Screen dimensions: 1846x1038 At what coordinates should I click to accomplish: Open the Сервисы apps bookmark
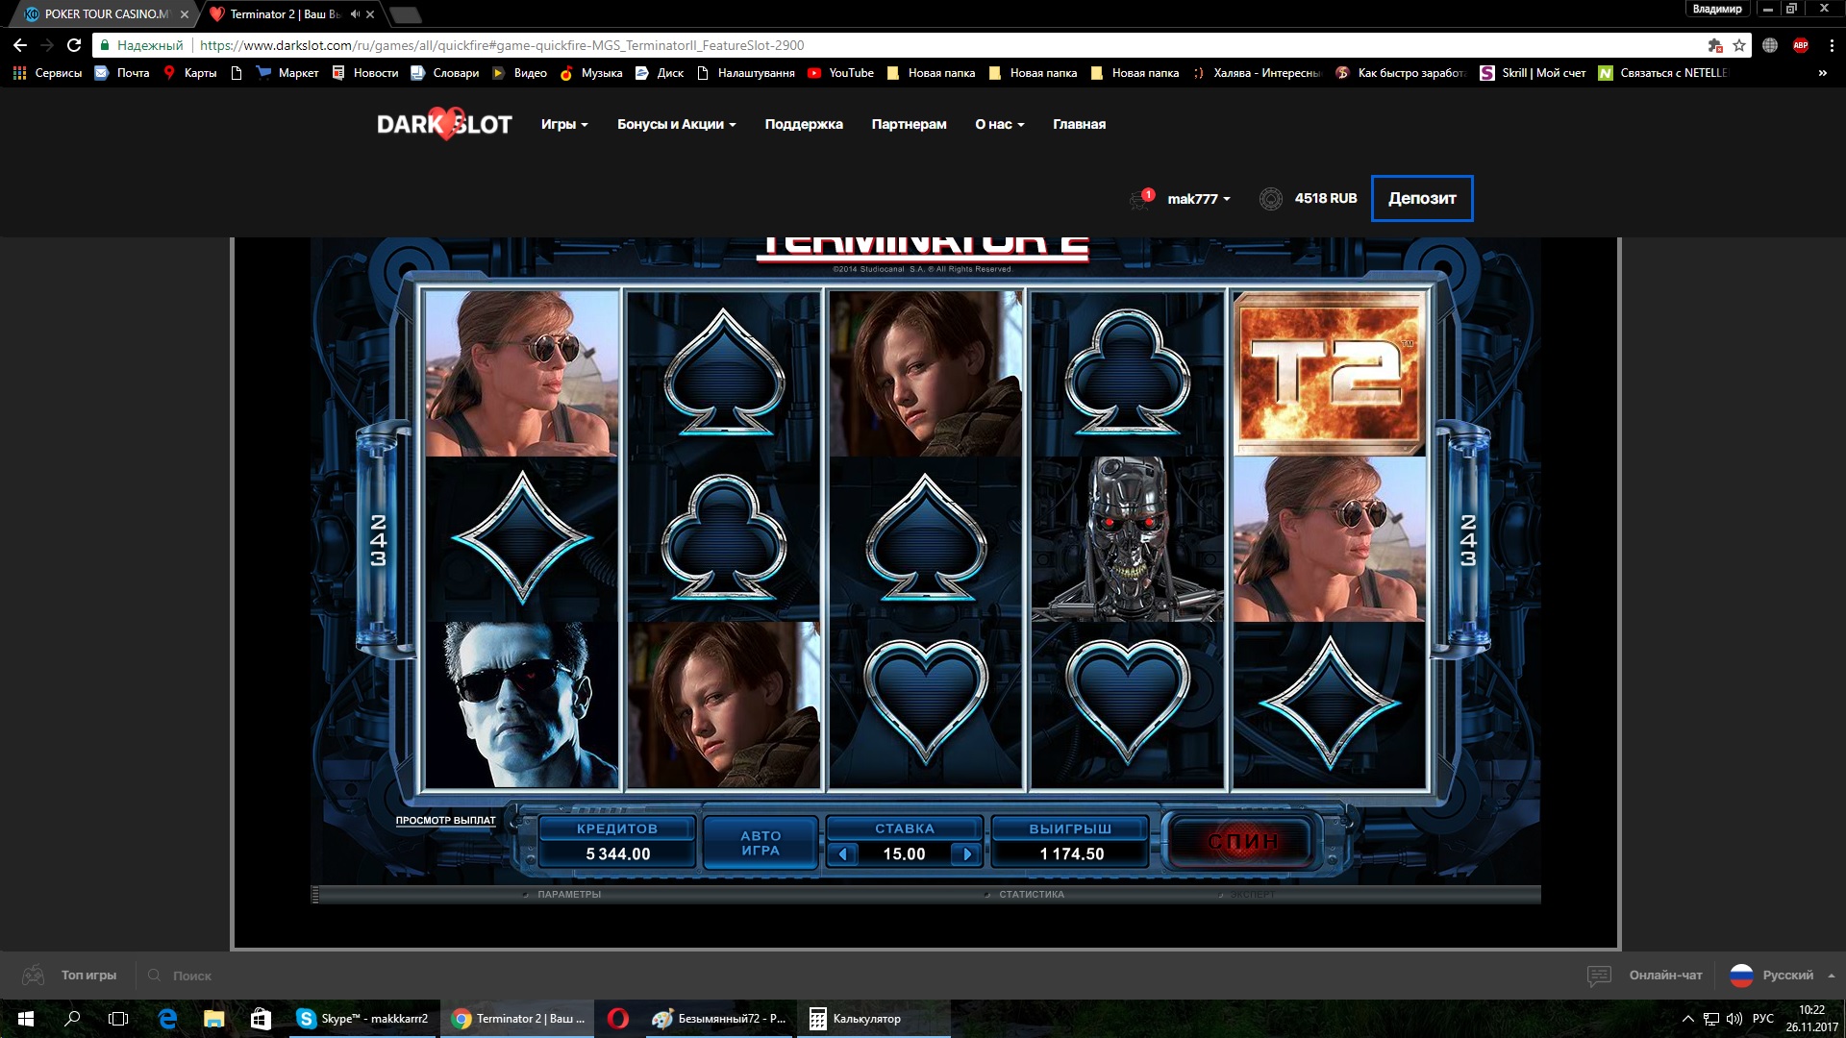pos(47,73)
